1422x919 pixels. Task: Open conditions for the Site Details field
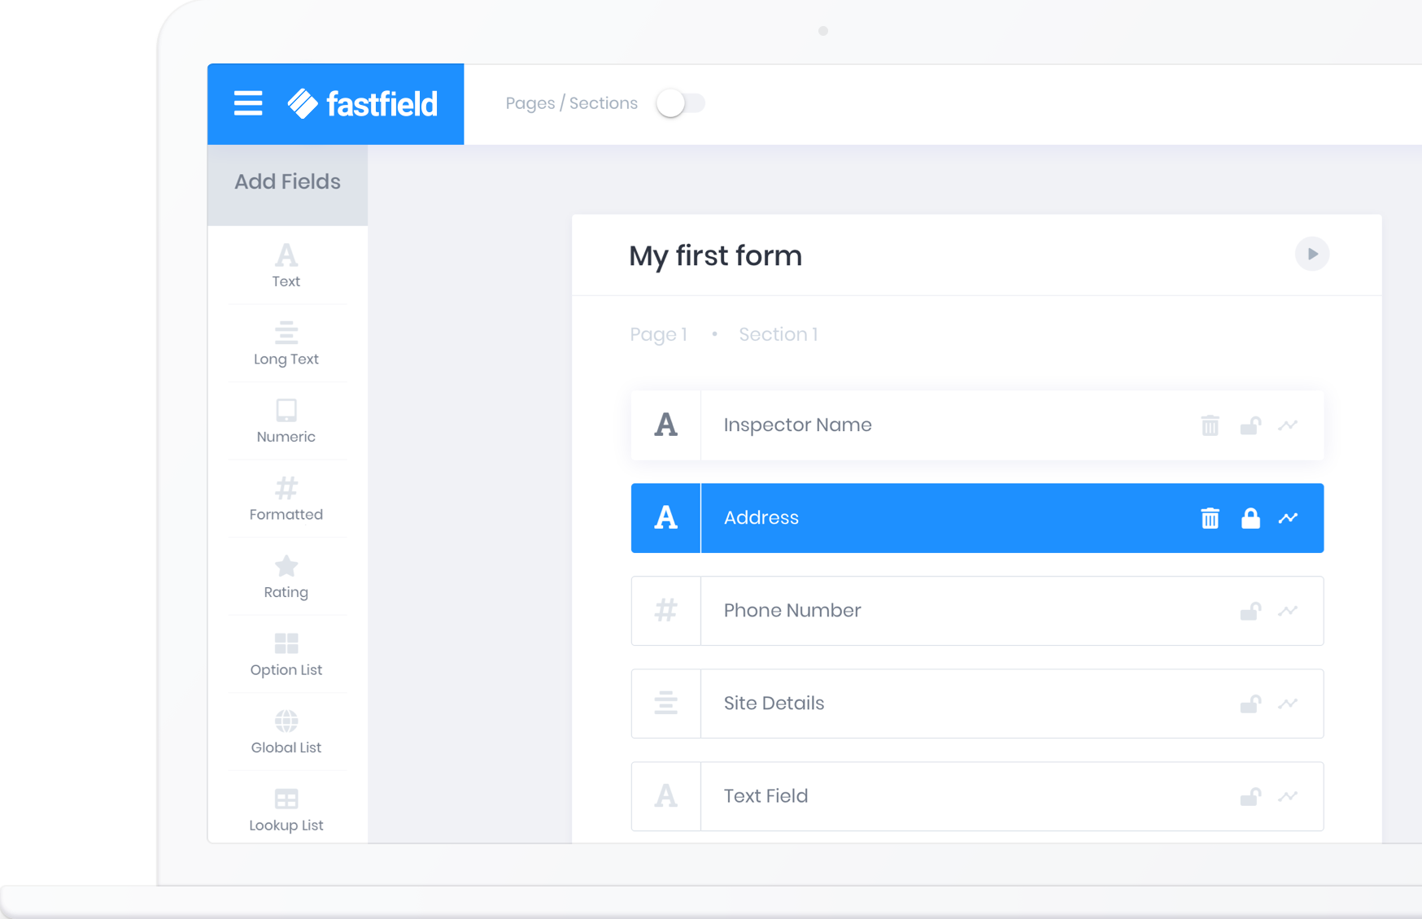pos(1289,703)
